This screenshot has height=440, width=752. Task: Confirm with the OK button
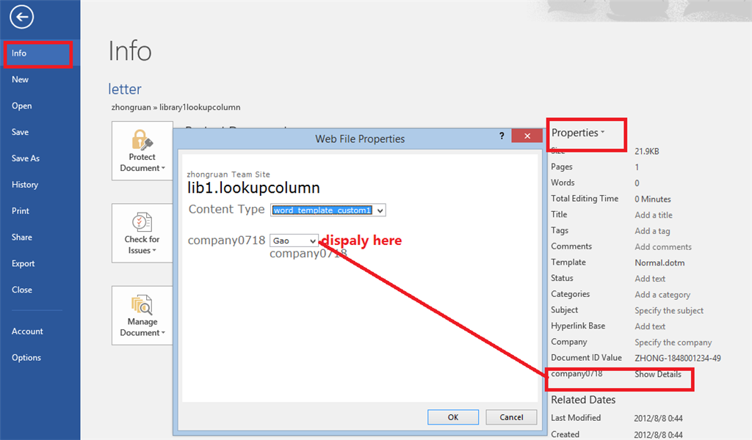[x=453, y=417]
